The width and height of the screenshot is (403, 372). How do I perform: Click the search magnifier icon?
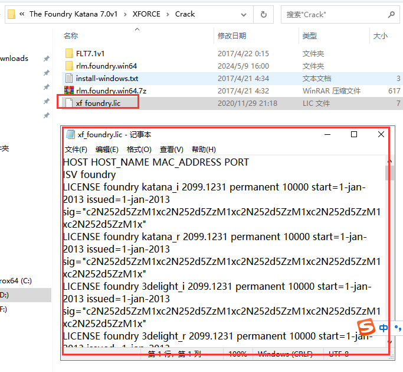click(x=391, y=14)
